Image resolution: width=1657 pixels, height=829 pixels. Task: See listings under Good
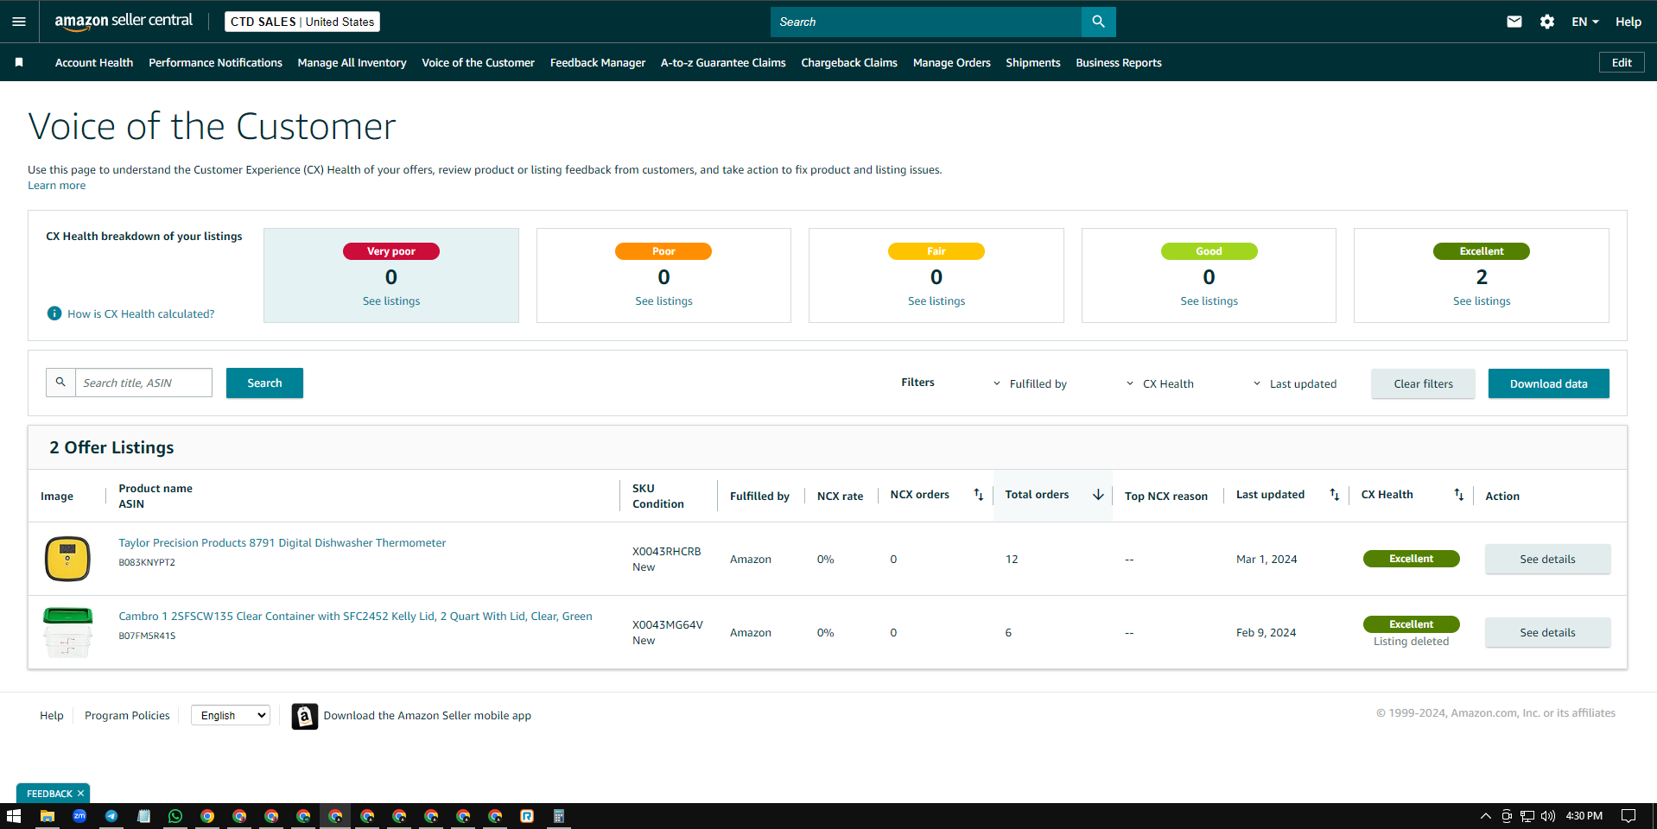(x=1209, y=301)
